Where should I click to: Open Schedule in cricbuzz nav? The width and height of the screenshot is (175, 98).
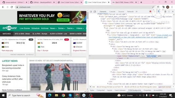(35, 28)
